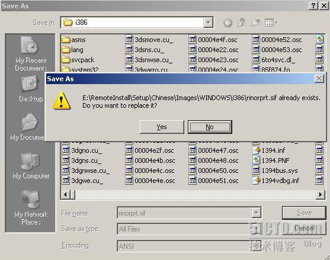Select file 00004e4c.osc
Image resolution: width=330 pixels, height=260 pixels.
150,171
